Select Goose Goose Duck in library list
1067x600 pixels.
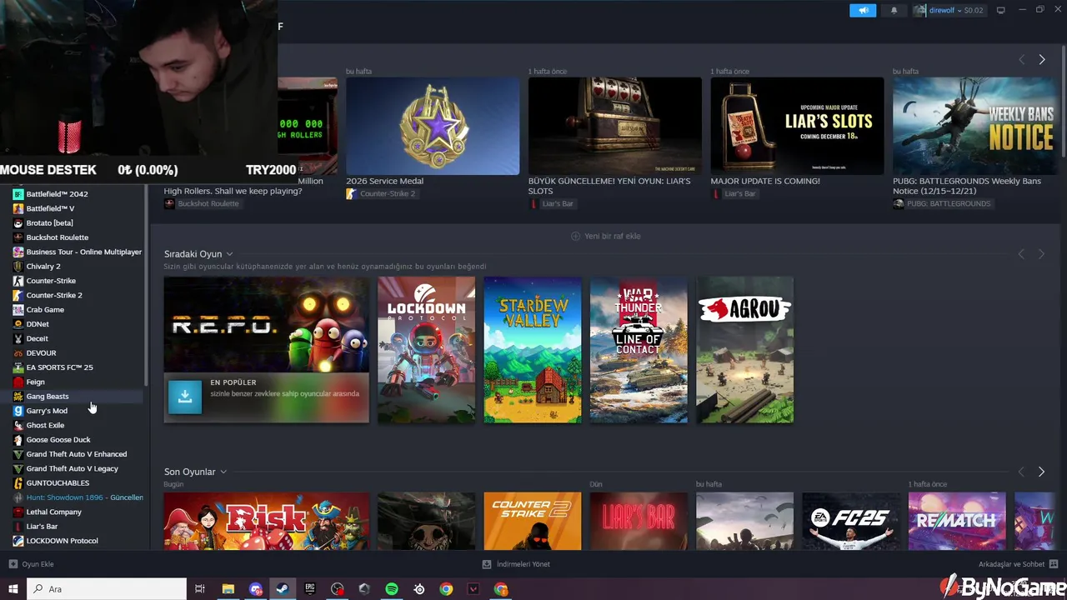pos(58,439)
